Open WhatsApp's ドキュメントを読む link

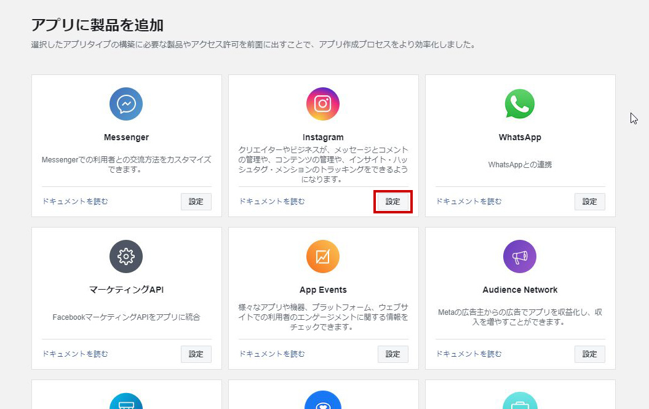[x=469, y=202]
